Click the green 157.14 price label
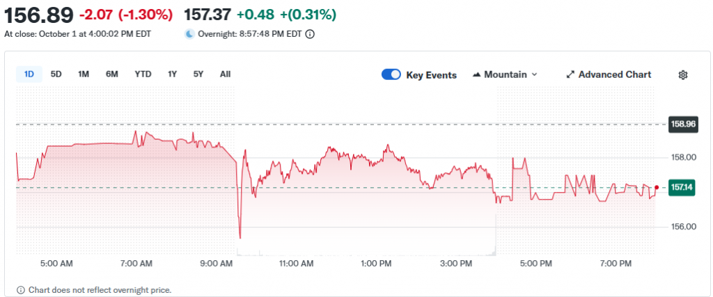 click(682, 187)
